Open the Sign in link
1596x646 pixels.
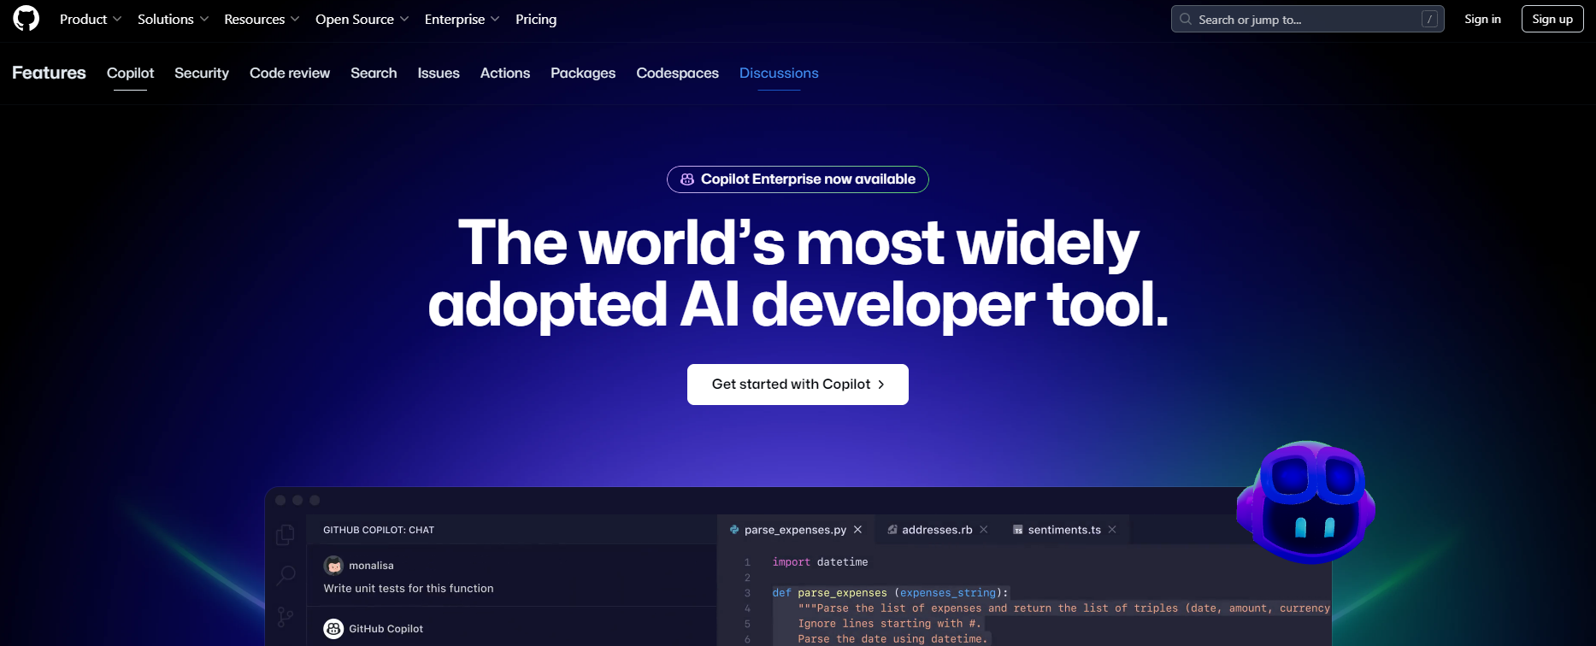coord(1482,19)
